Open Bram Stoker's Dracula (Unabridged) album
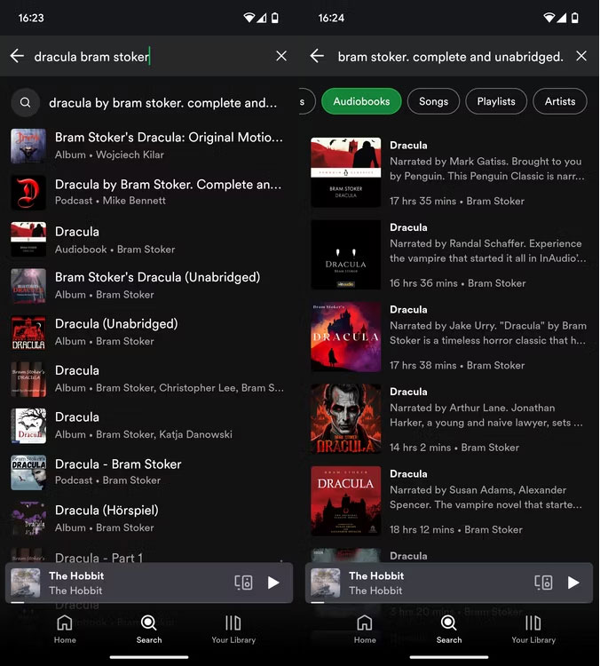 [x=147, y=285]
